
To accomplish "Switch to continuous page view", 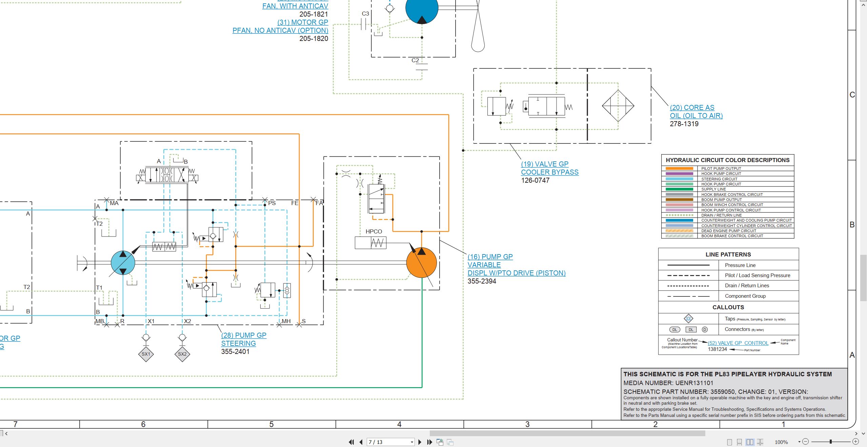I will (740, 442).
